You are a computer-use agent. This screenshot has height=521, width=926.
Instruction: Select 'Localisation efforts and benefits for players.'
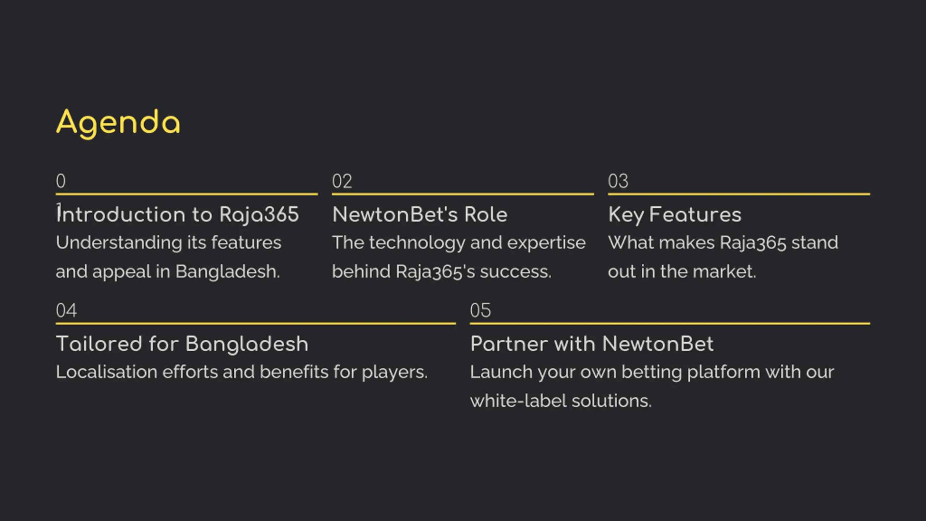(242, 372)
